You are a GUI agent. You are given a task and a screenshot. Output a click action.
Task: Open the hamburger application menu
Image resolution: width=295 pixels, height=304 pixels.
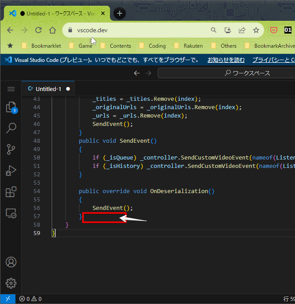pyautogui.click(x=11, y=89)
